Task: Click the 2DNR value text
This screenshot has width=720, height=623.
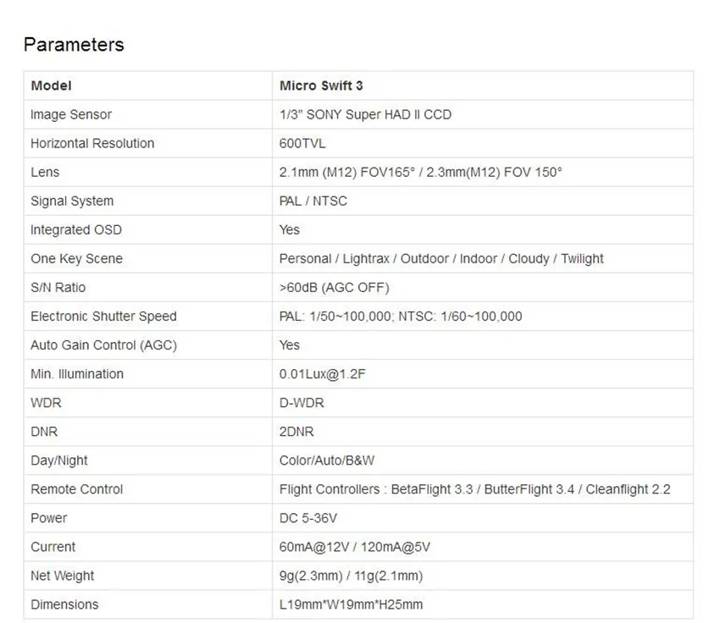Action: (x=296, y=432)
